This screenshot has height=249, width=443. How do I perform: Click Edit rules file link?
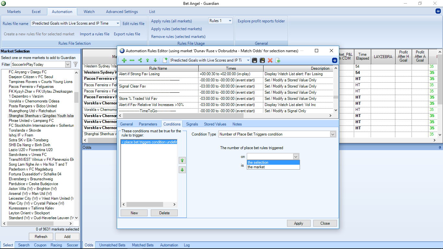click(134, 24)
